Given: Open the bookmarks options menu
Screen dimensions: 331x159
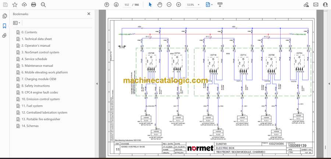Looking at the screenshot, I should (17, 23).
